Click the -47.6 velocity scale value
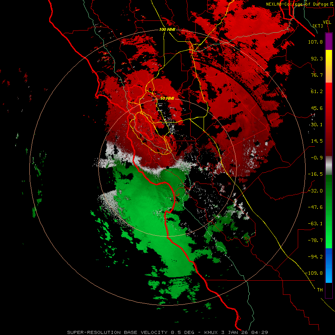This screenshot has width=335, height=335. [x=315, y=207]
